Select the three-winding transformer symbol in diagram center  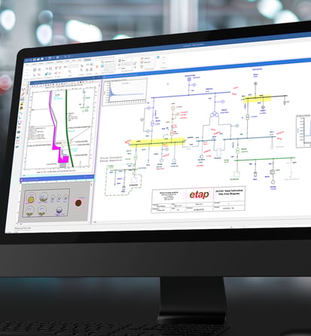pos(214,115)
